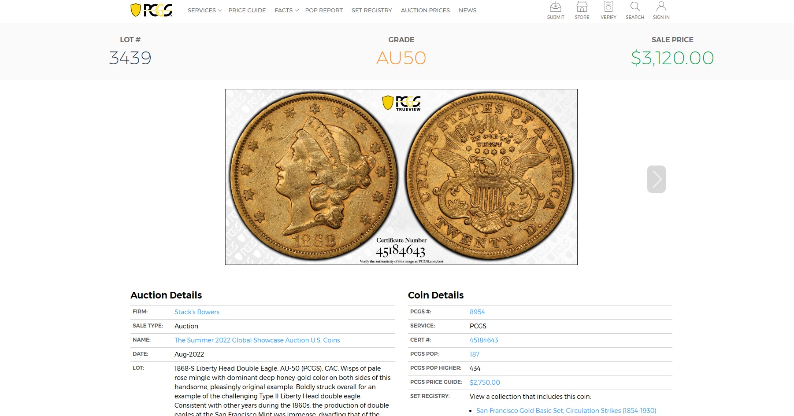
Task: Open the Price Guide menu item
Action: (247, 10)
